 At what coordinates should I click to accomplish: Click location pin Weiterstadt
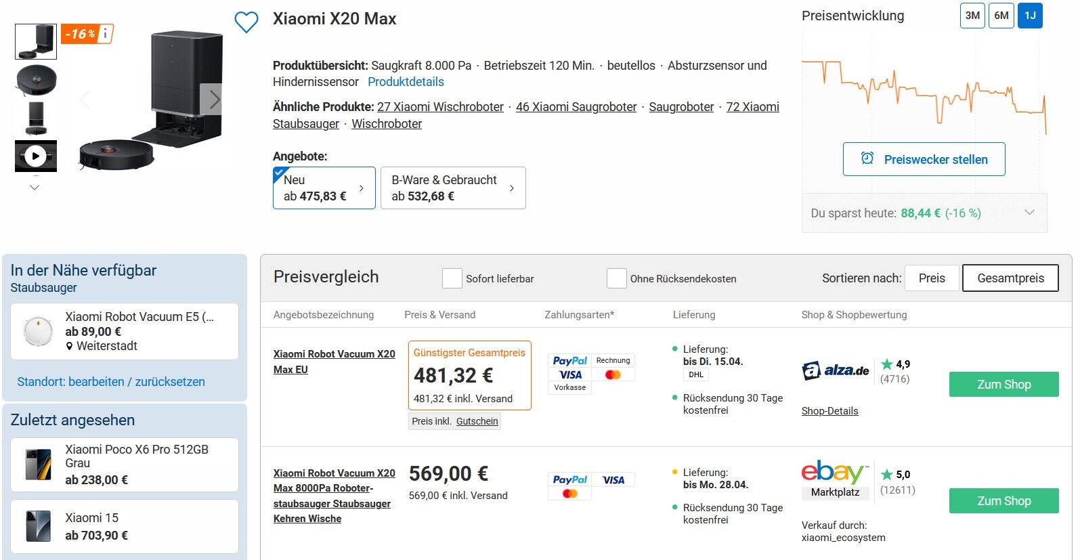[x=69, y=346]
